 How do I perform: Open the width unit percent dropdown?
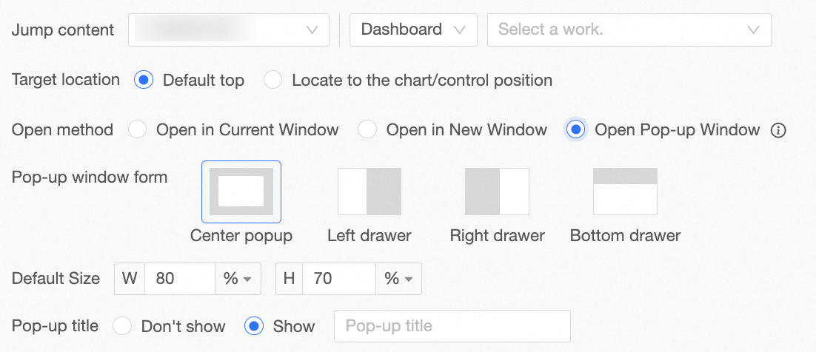click(x=238, y=279)
